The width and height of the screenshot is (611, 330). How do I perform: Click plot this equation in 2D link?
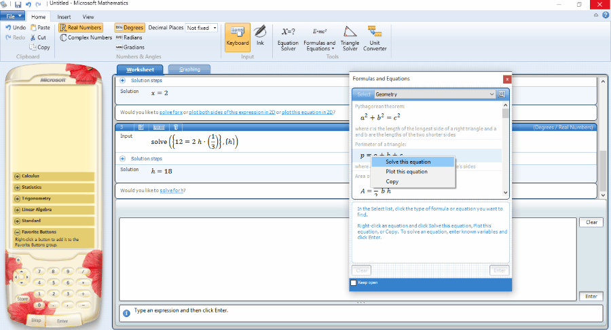[x=308, y=112]
